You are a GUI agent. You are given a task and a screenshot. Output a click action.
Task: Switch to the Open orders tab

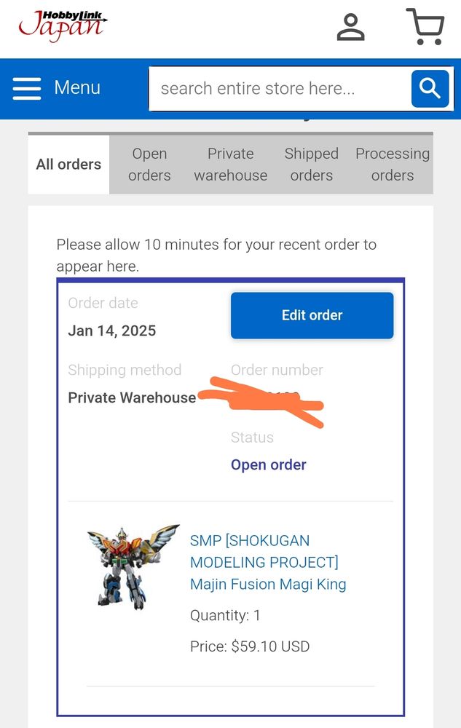[149, 165]
